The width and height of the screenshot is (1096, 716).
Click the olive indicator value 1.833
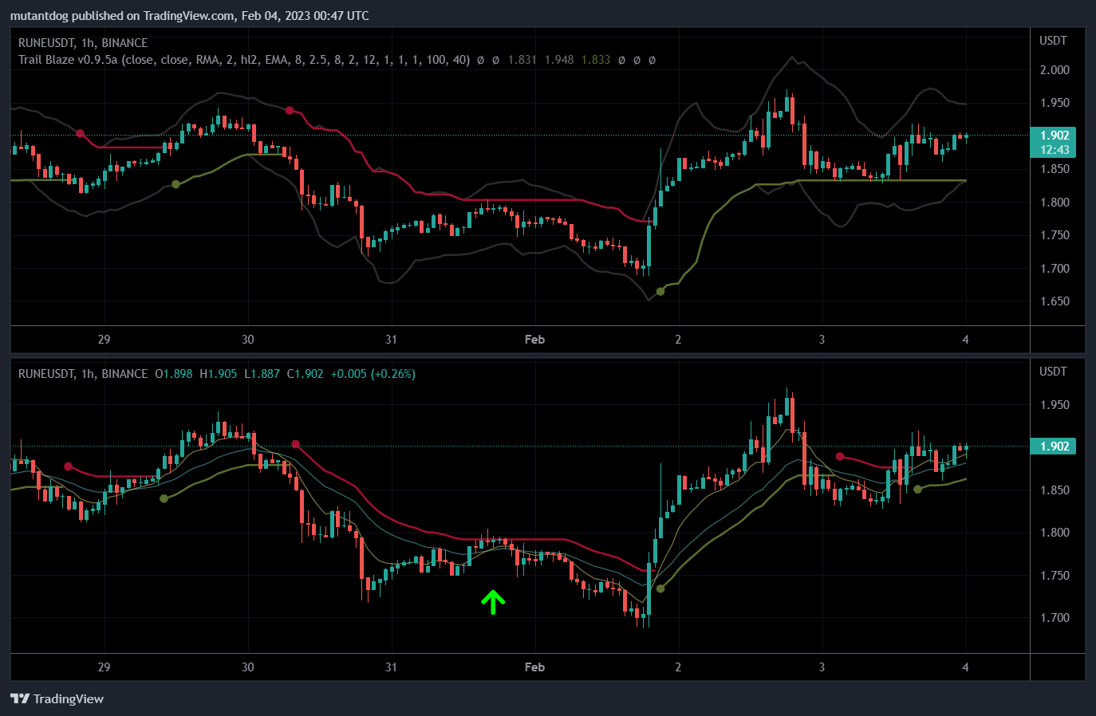(x=596, y=60)
